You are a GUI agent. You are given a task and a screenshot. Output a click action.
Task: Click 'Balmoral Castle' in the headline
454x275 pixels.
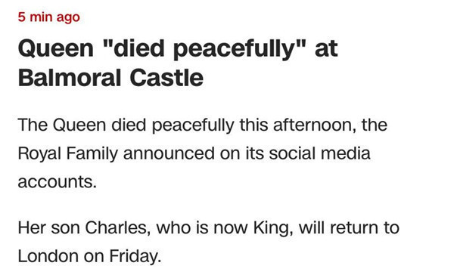point(110,78)
